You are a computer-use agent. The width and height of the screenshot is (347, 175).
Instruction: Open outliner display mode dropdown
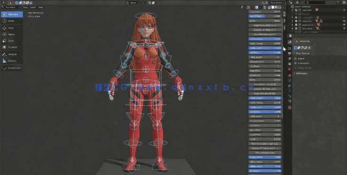(298, 2)
